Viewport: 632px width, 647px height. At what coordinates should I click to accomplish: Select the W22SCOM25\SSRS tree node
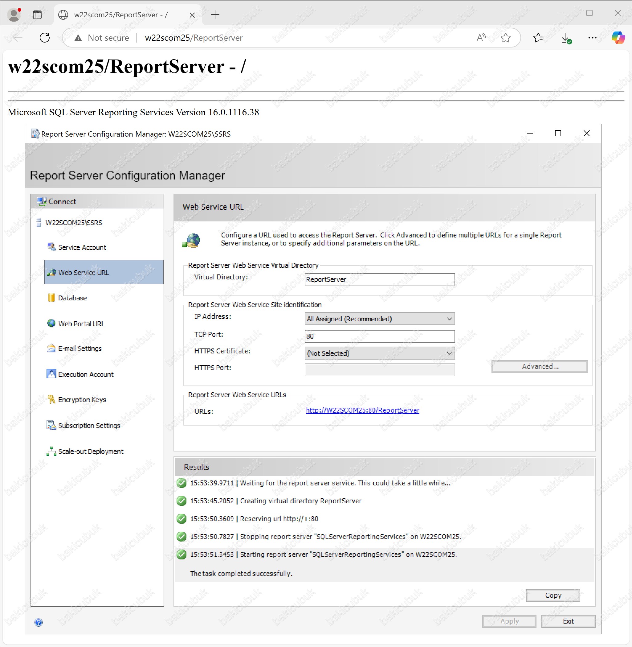[x=74, y=223]
